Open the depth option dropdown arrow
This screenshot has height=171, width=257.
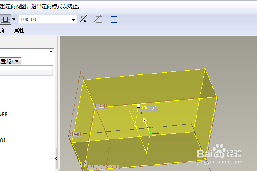point(14,19)
